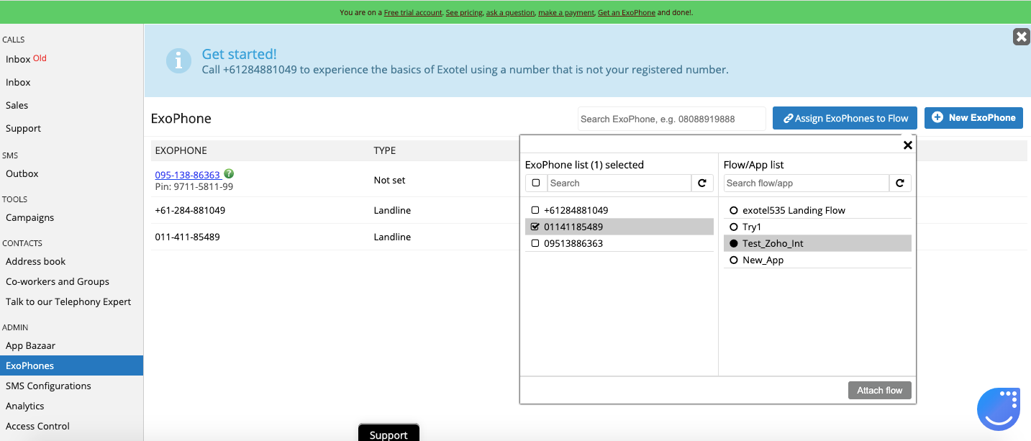Click the Pin: 9711-5811-99 text
This screenshot has width=1031, height=441.
(x=194, y=186)
